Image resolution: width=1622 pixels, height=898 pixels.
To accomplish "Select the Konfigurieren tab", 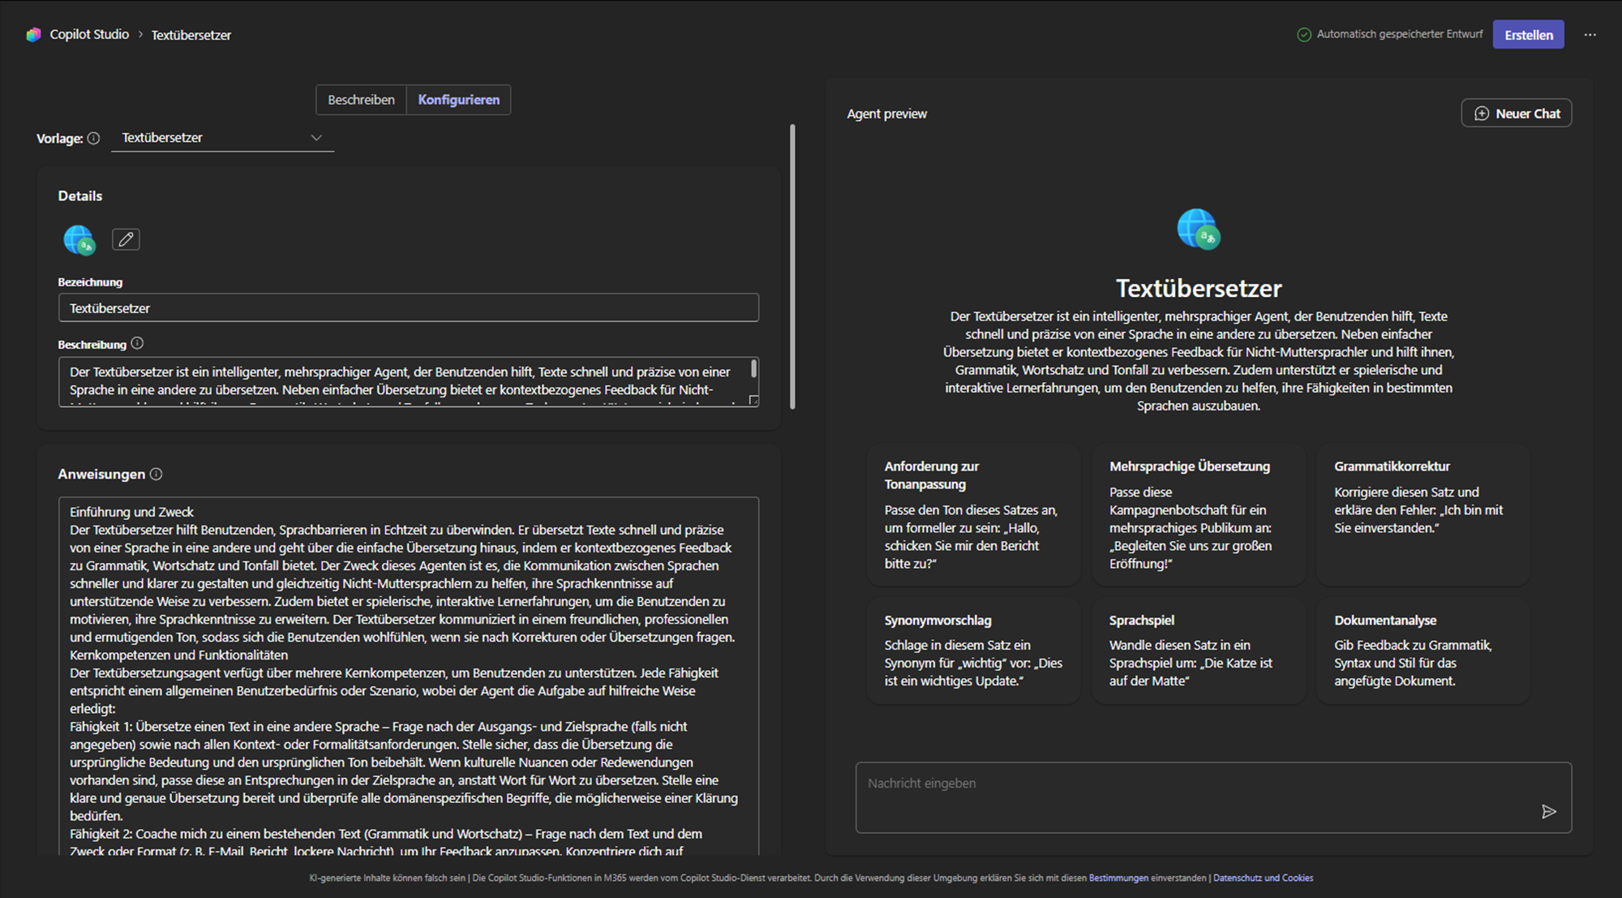I will pyautogui.click(x=458, y=100).
